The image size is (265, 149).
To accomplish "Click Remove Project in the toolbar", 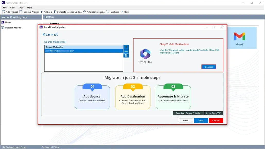I will click(29, 12).
